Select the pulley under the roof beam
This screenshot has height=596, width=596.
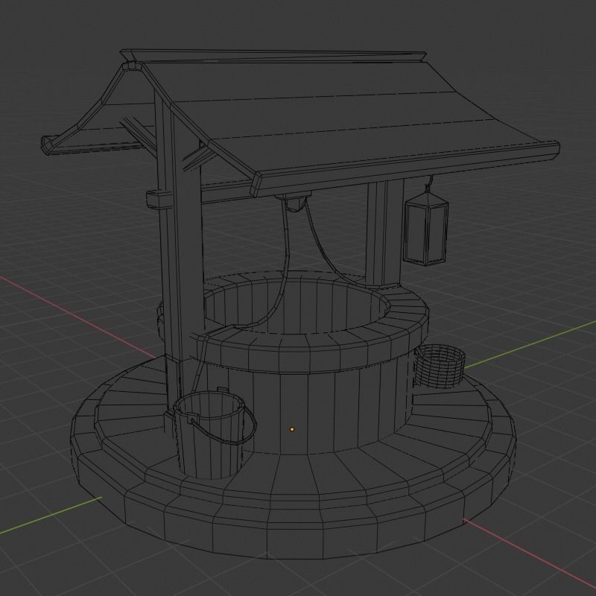pyautogui.click(x=294, y=202)
